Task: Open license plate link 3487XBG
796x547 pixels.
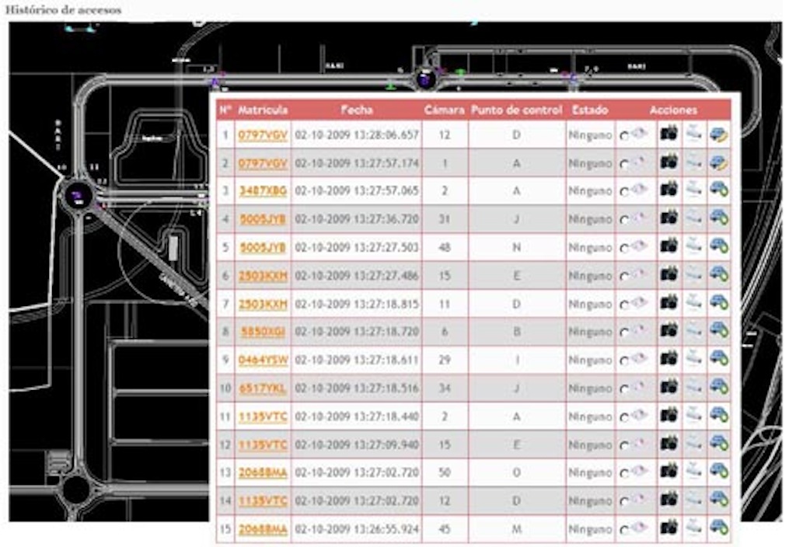Action: 263,191
